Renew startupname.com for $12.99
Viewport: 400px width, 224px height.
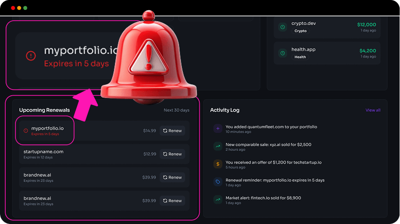click(172, 154)
